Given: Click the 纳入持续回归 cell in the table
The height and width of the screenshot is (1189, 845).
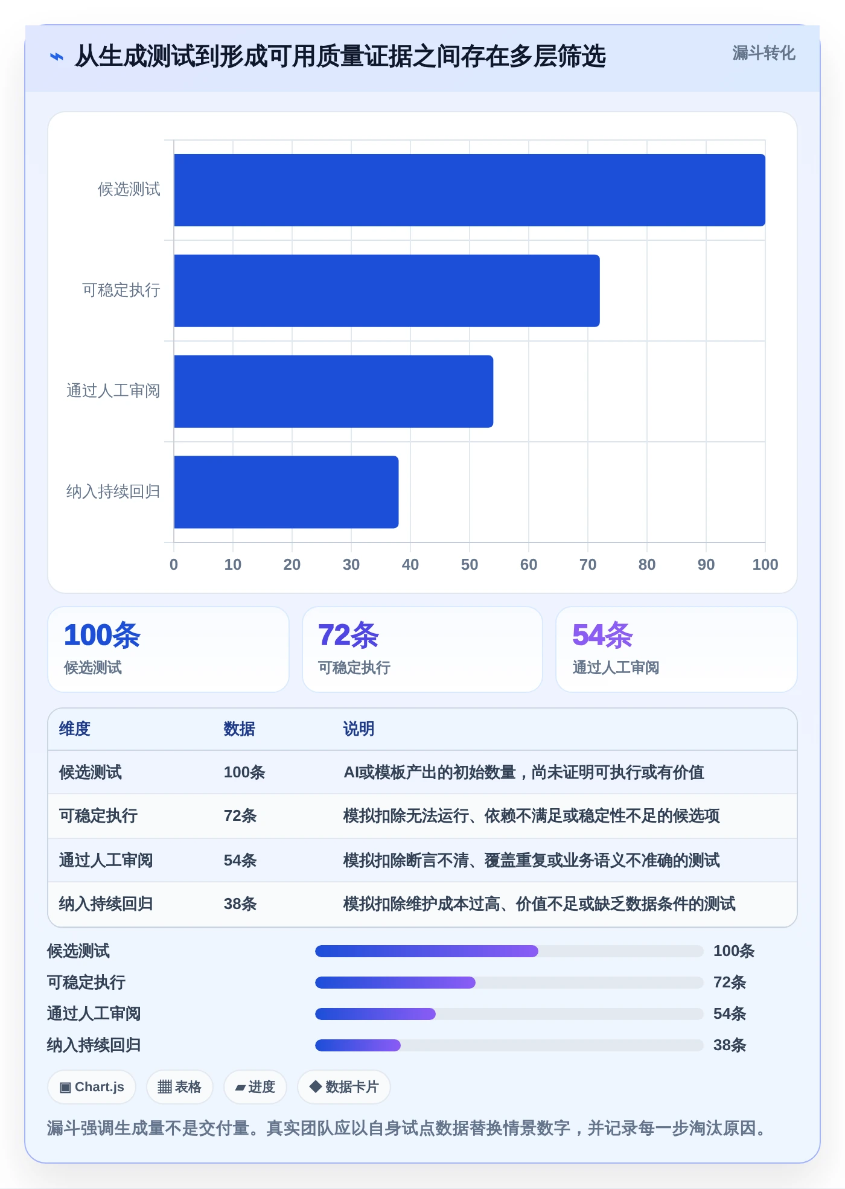Looking at the screenshot, I should pyautogui.click(x=106, y=904).
